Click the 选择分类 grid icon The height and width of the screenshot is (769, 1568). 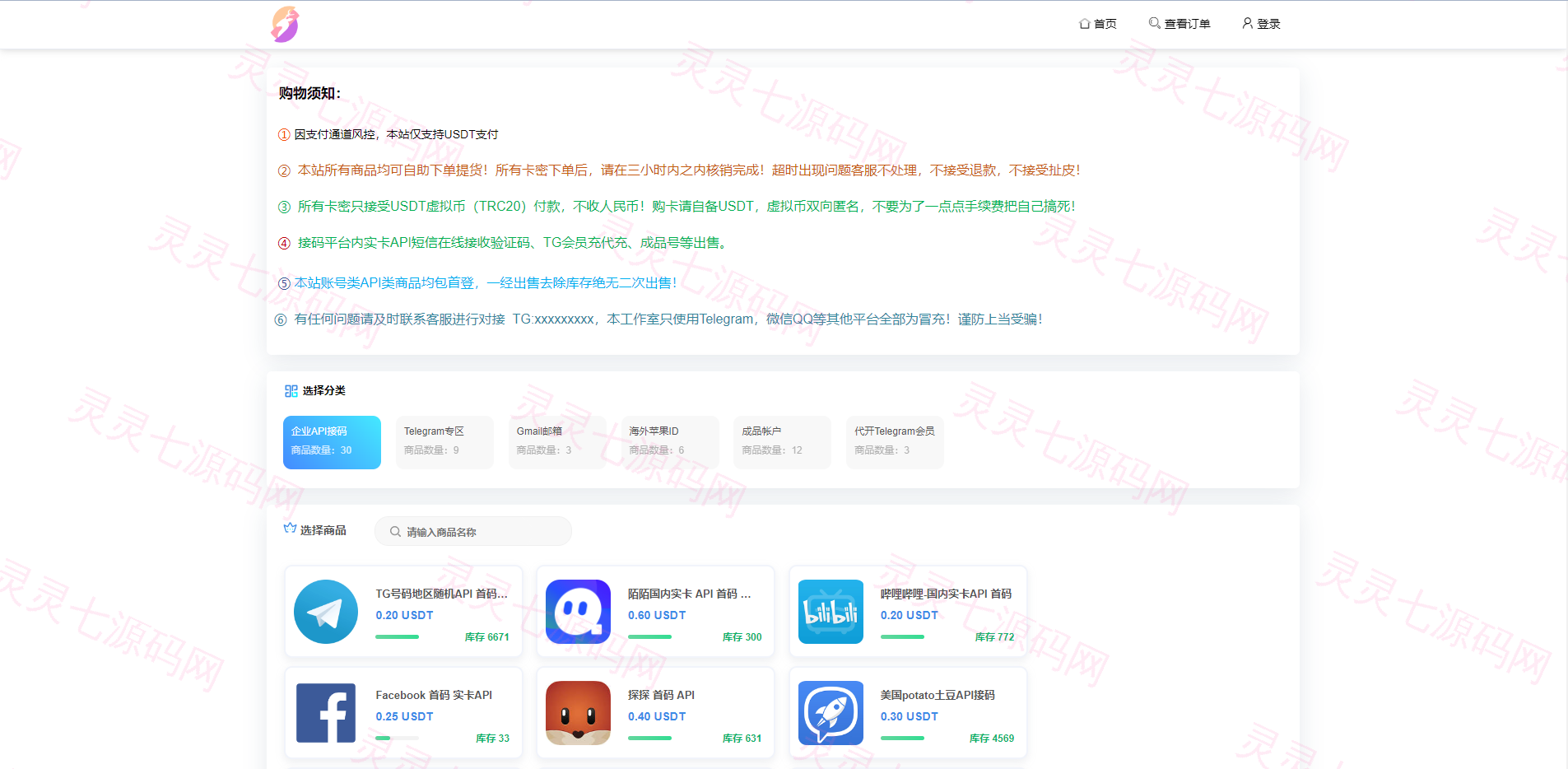(x=291, y=391)
